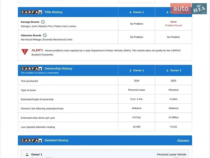Image resolution: width=210 pixels, height=158 pixels.
Task: Click the "Last reported odometer reading" label
Action: (38, 127)
